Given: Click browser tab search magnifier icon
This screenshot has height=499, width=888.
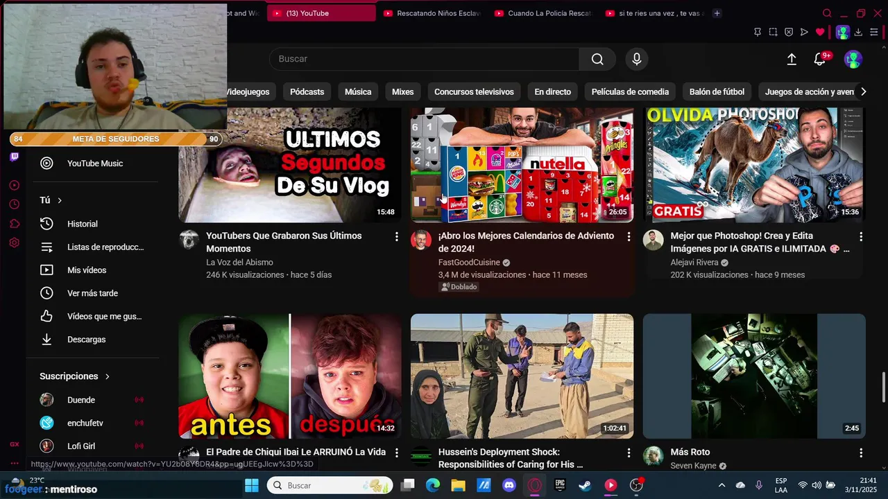Looking at the screenshot, I should pyautogui.click(x=827, y=13).
